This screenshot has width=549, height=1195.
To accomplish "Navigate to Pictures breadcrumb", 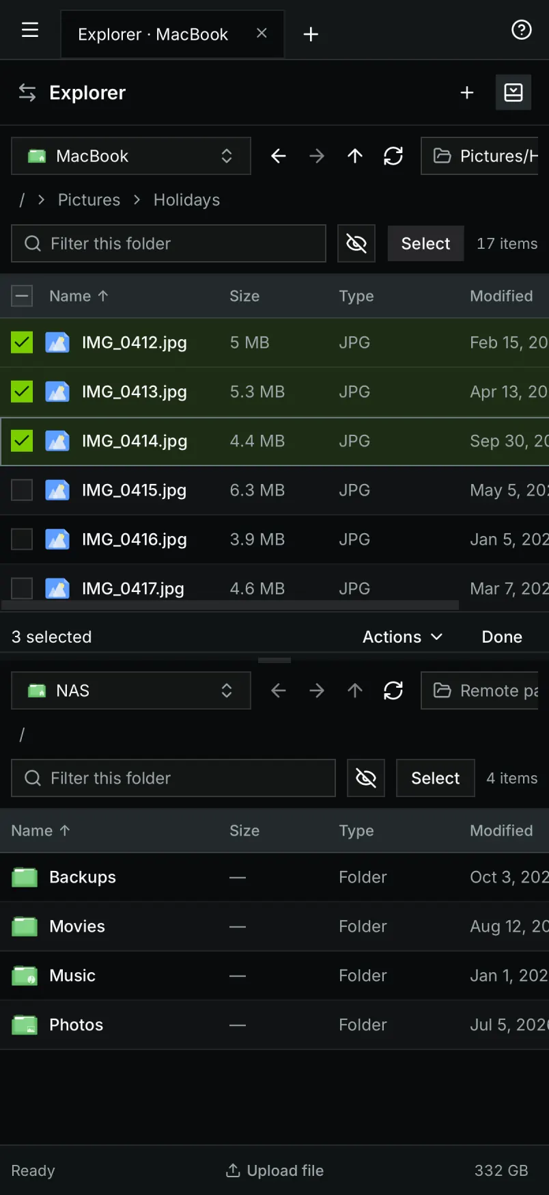I will pos(89,200).
